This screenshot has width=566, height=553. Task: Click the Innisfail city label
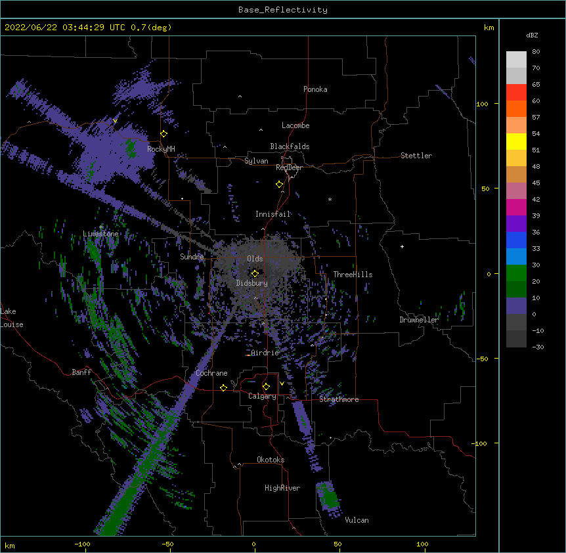coord(273,214)
